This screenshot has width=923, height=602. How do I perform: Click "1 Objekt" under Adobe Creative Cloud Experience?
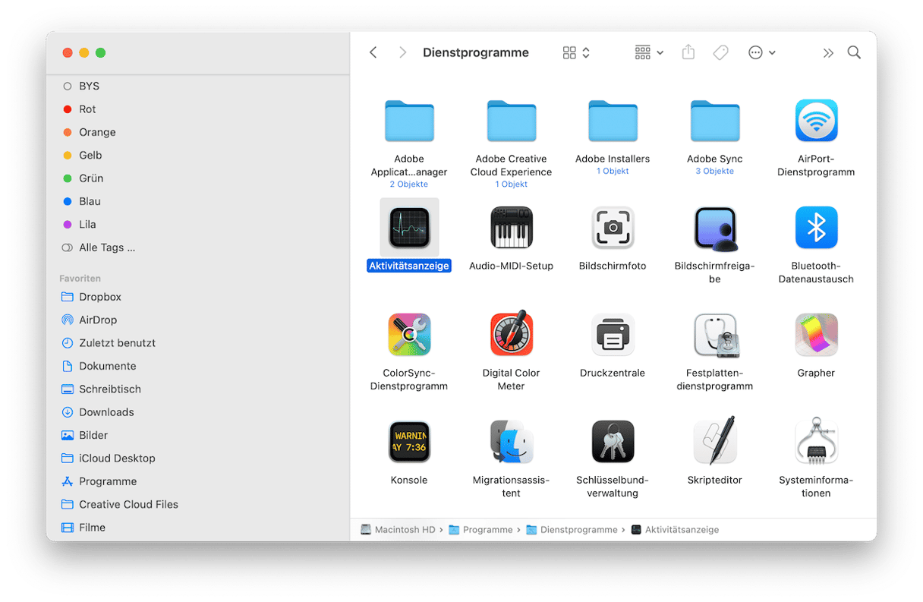coord(512,184)
